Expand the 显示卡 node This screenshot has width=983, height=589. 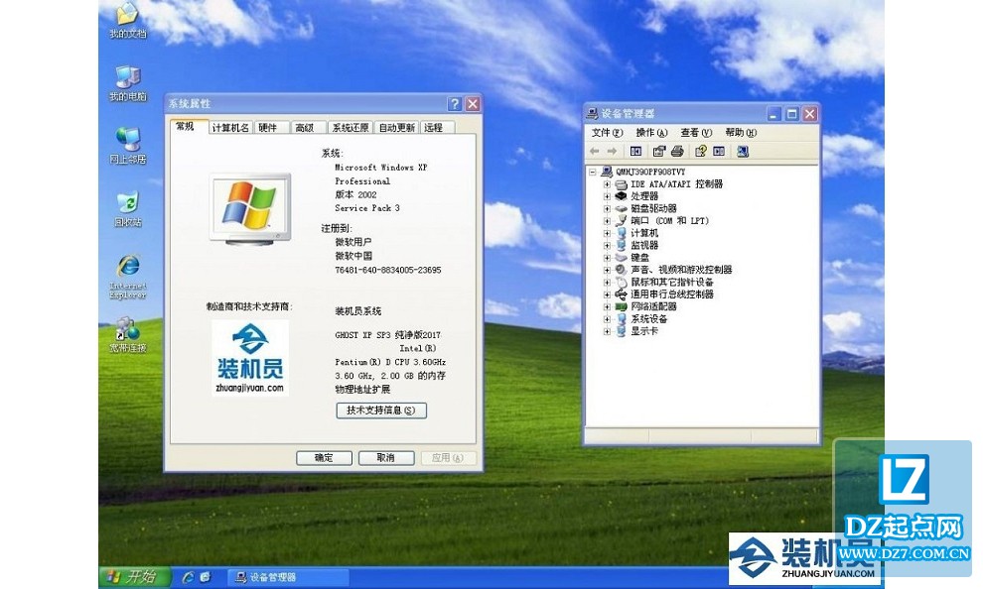coord(607,331)
